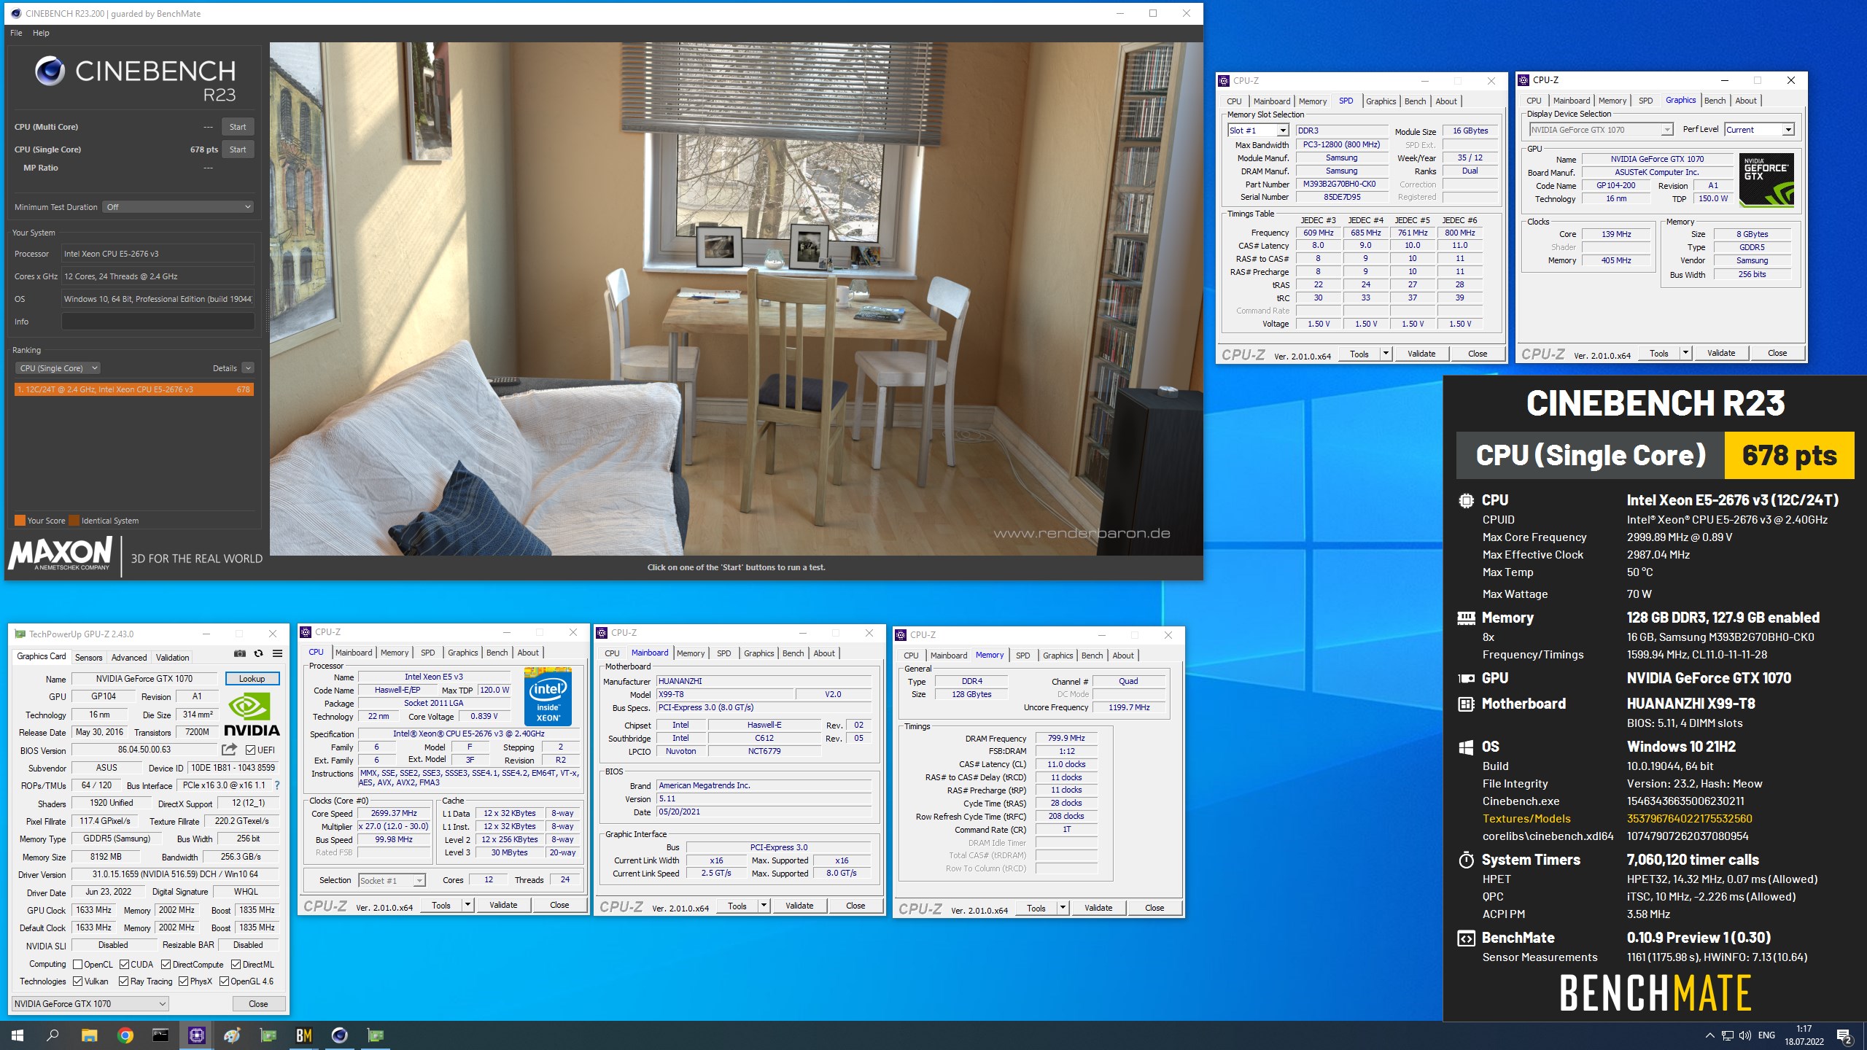Click the network tray icon
Viewport: 1867px width, 1050px height.
(x=1727, y=1035)
